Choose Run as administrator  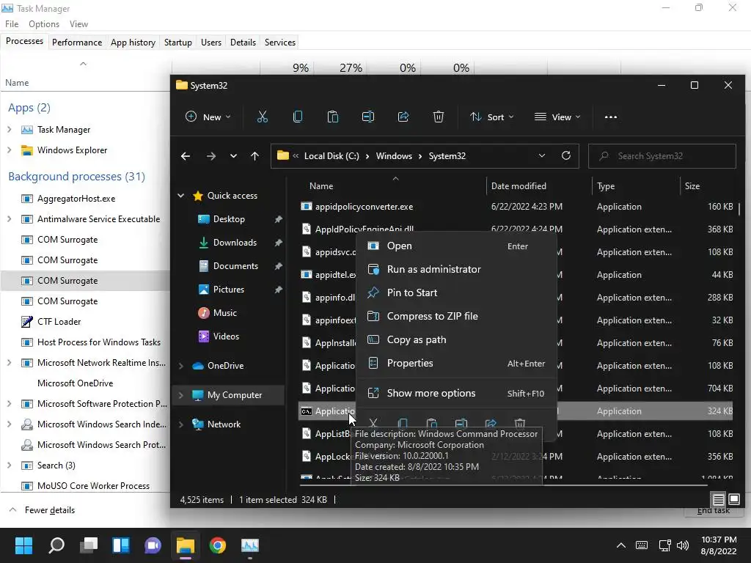456,269
